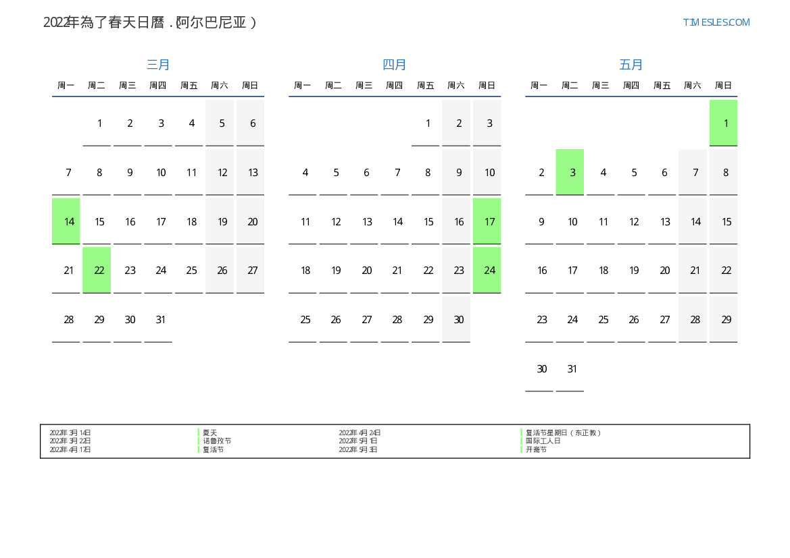The image size is (790, 558).
Task: Click the 国际工人日 legend entry
Action: coord(543,441)
